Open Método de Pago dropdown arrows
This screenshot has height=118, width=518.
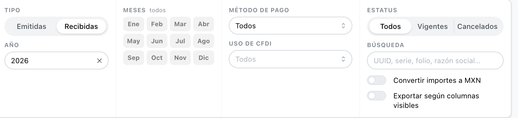343,26
